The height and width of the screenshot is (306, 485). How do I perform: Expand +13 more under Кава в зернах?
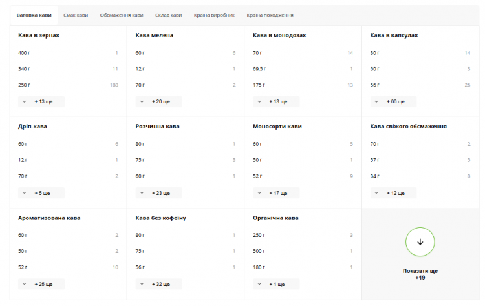click(41, 101)
